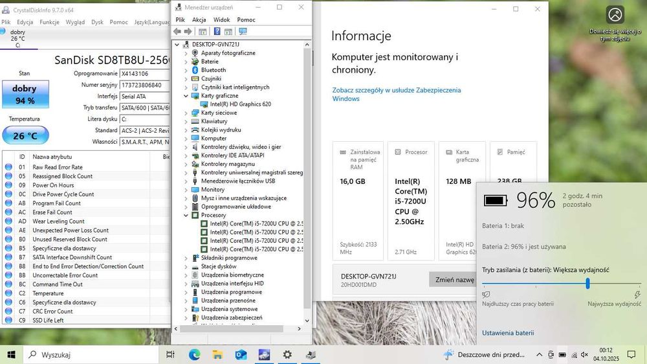Viewport: 647px width, 364px height.
Task: Expand the Monitory node
Action: point(186,190)
